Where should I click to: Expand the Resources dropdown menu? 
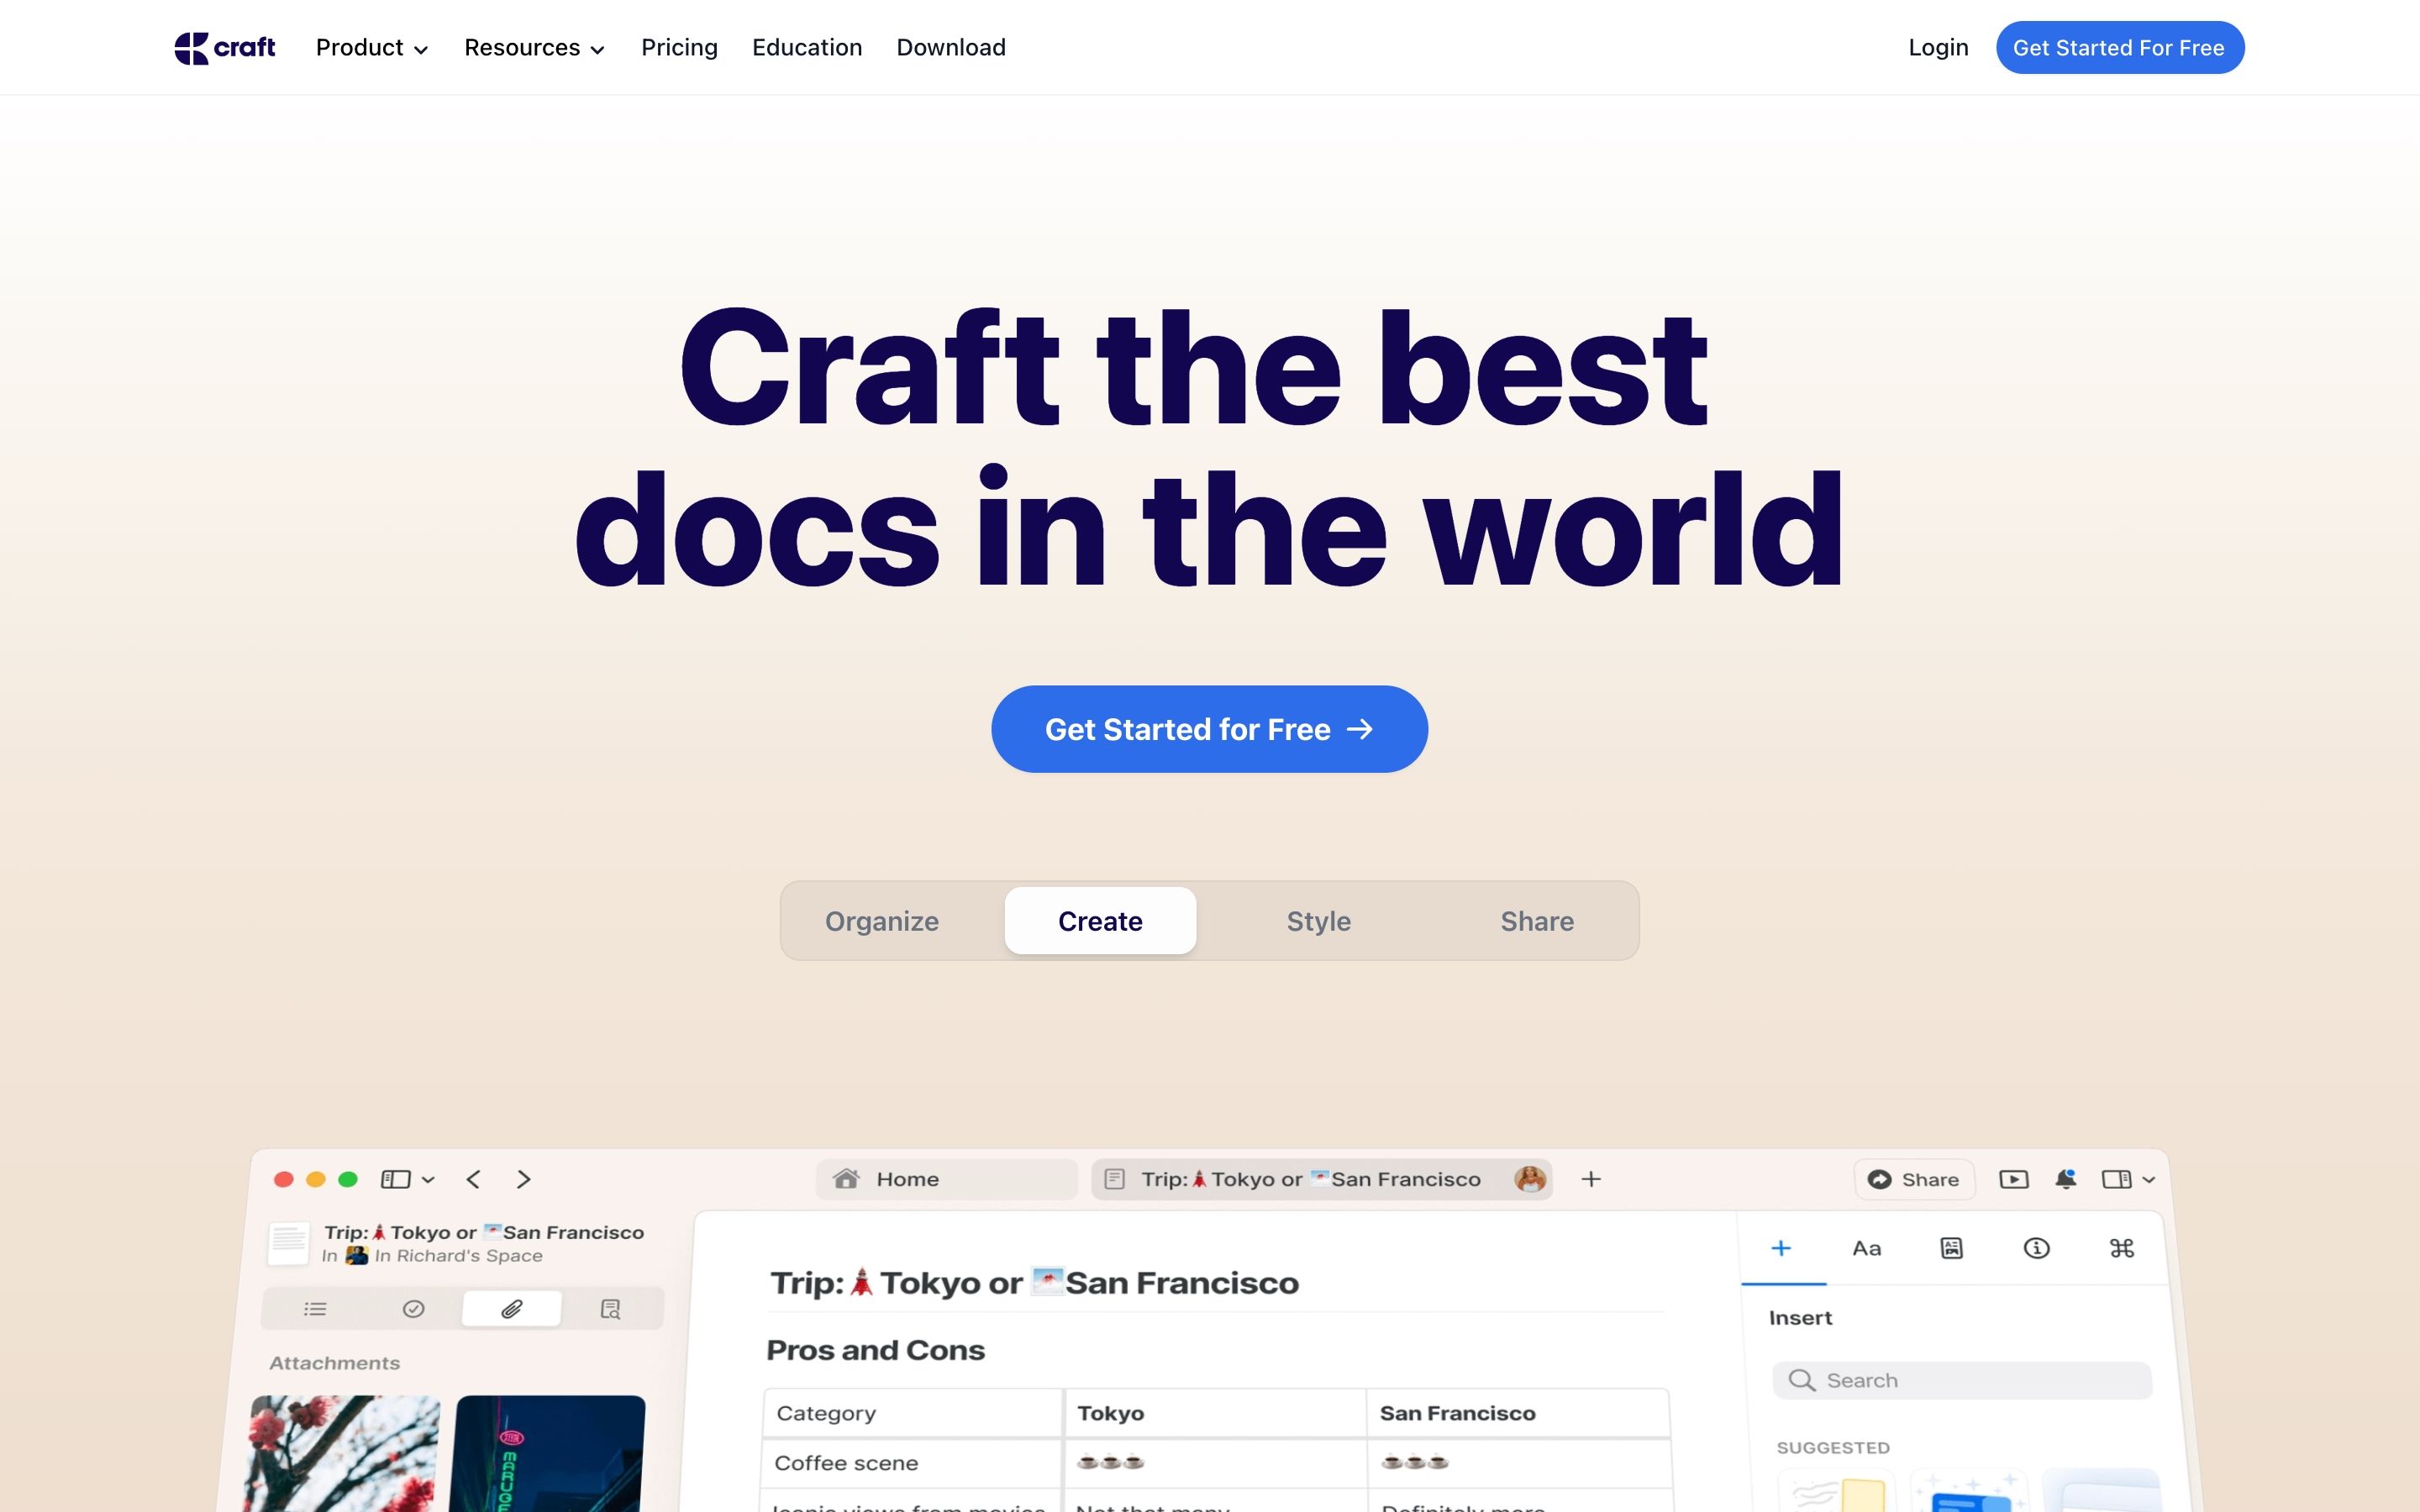(534, 47)
